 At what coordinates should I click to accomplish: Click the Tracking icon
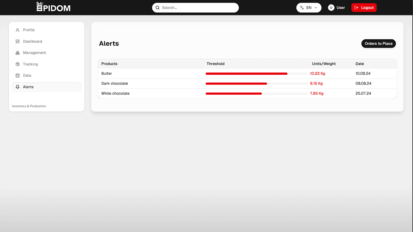coord(17,64)
